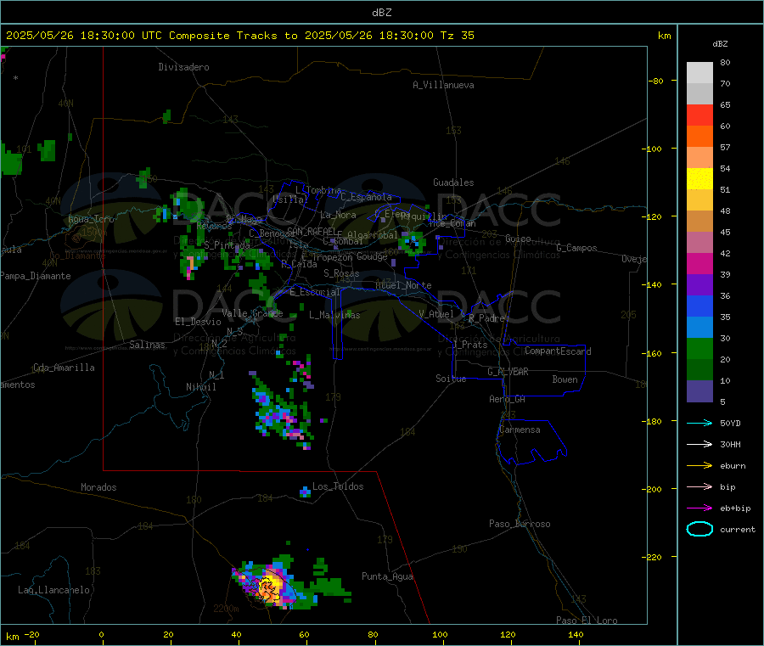
Task: Click the cyan 50YD arrow in legend
Action: pos(699,423)
